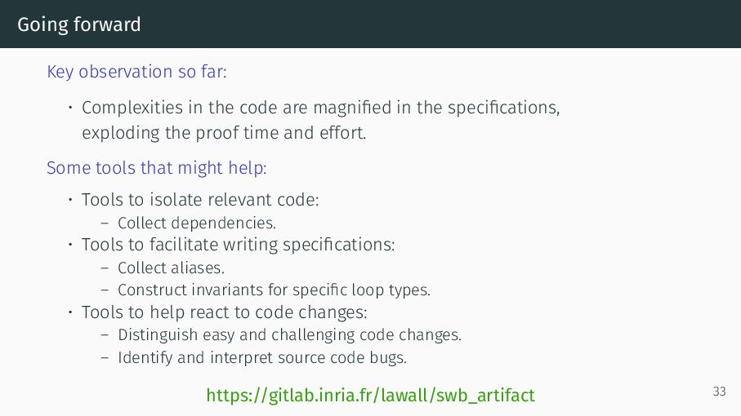741x416 pixels.
Task: Click 'swb_artifact' at the end of URL
Action: (x=485, y=396)
